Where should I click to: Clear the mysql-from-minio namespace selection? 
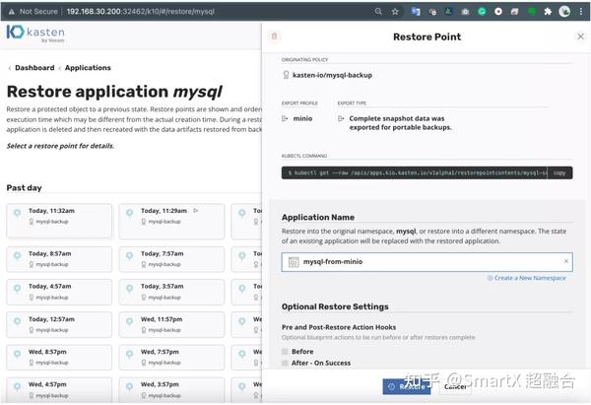565,261
